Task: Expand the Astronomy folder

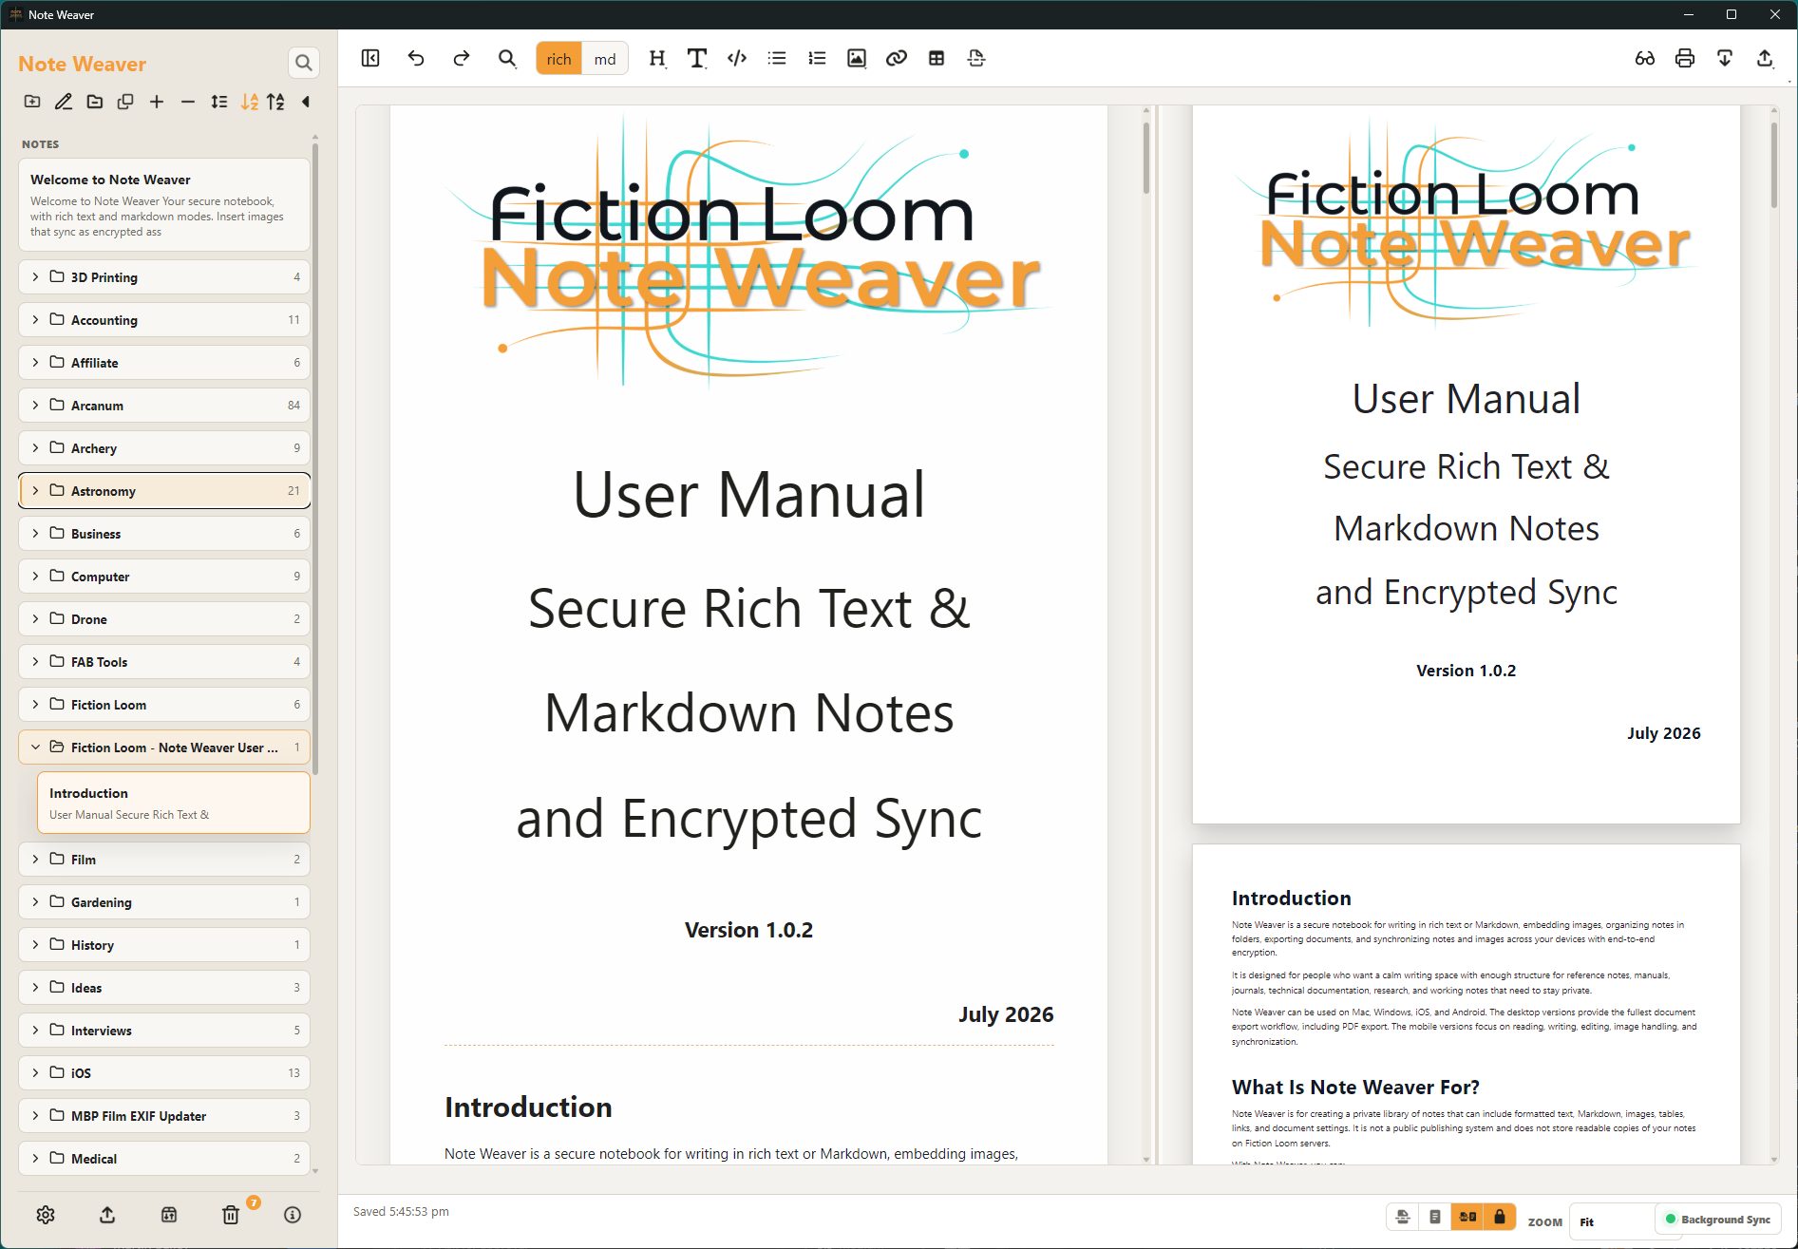Action: pos(35,491)
